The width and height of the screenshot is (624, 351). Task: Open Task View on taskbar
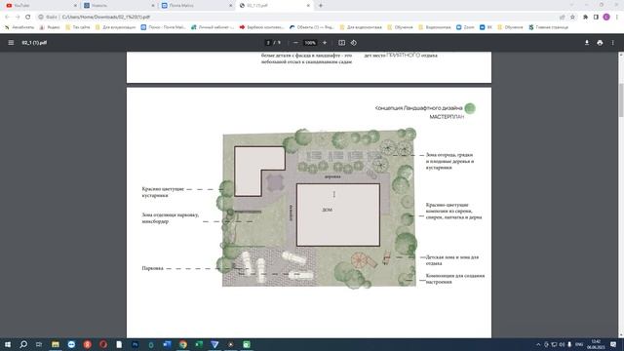point(39,344)
